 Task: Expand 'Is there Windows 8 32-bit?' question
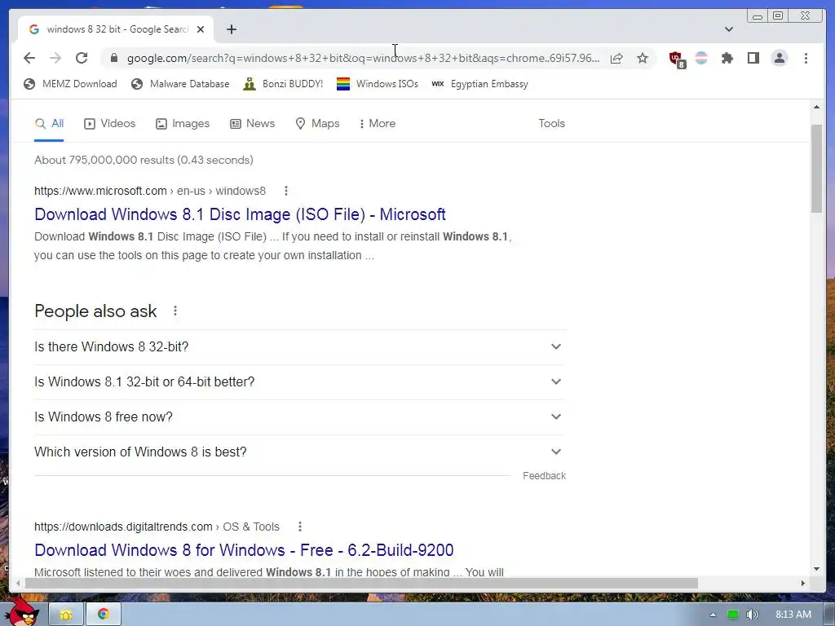pos(300,347)
